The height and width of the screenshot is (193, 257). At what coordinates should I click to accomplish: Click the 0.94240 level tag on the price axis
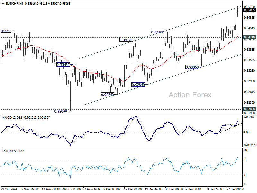(250, 37)
